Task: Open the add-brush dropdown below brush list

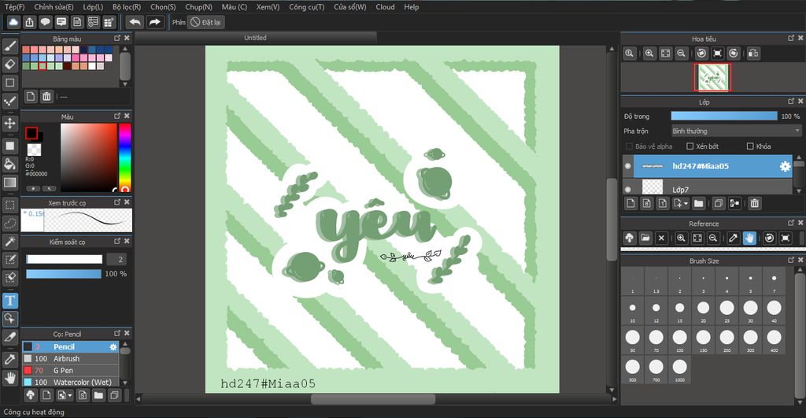Action: pyautogui.click(x=65, y=395)
